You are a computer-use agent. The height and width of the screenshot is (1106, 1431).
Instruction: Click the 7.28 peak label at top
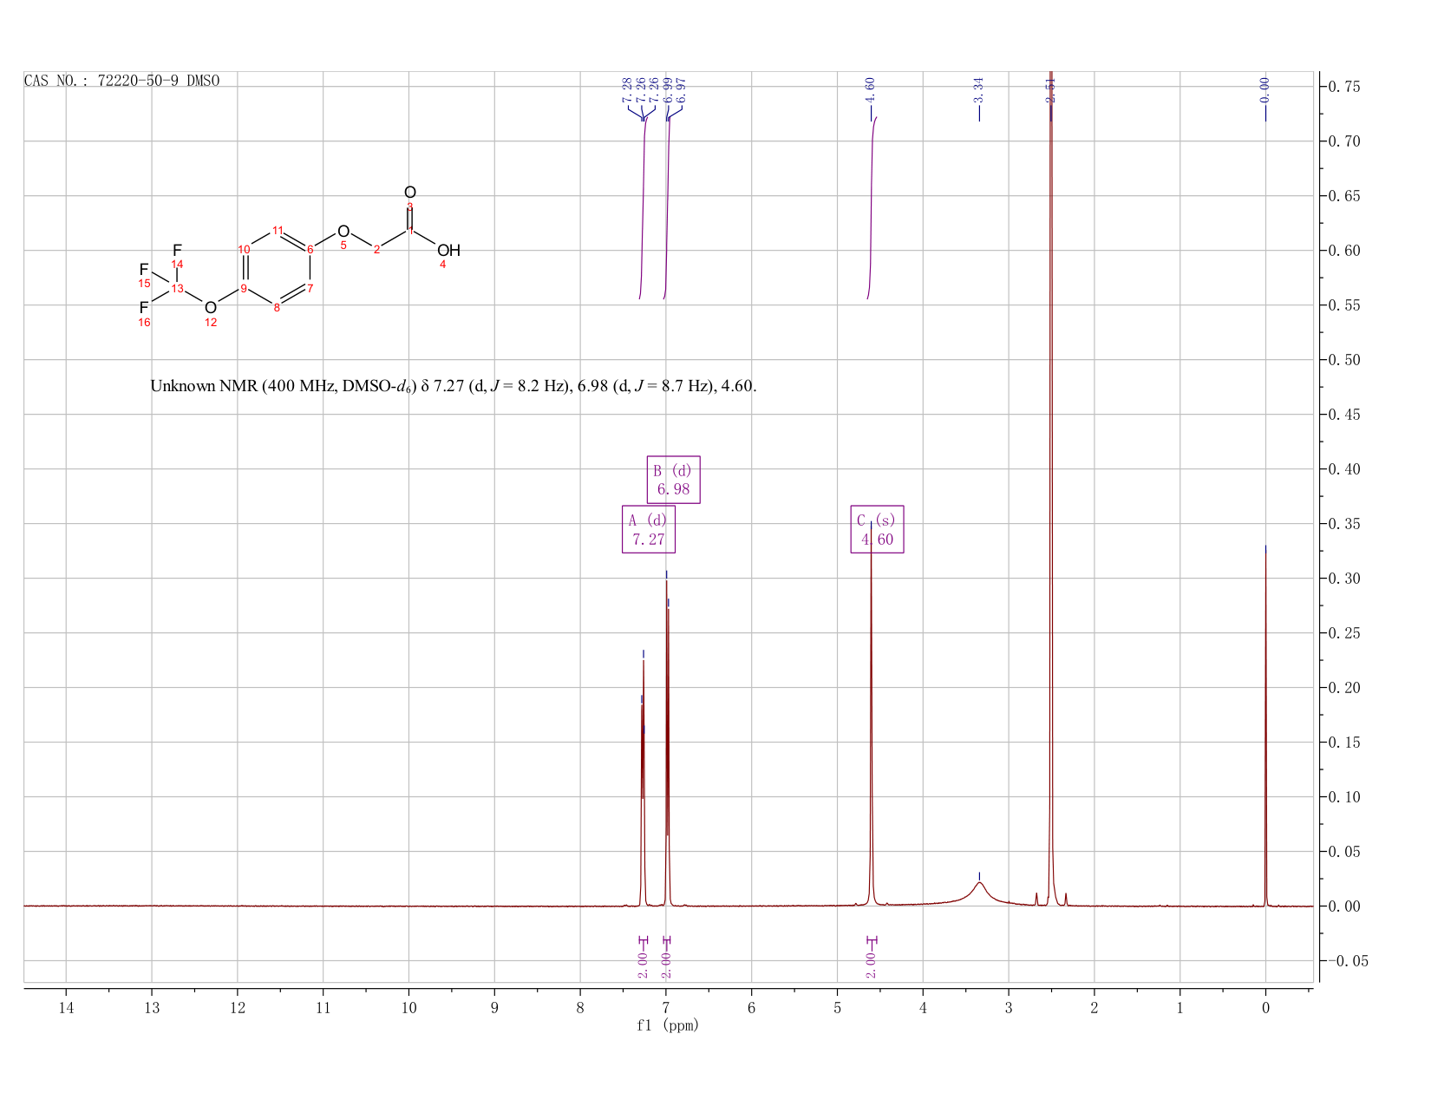coord(628,90)
